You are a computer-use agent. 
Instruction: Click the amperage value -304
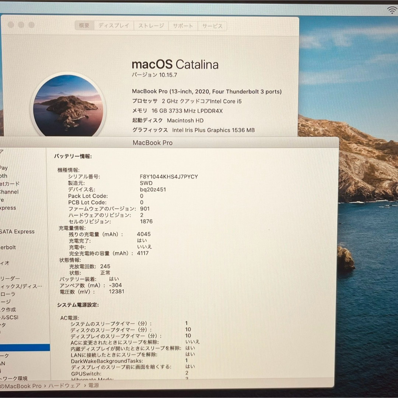coord(115,285)
